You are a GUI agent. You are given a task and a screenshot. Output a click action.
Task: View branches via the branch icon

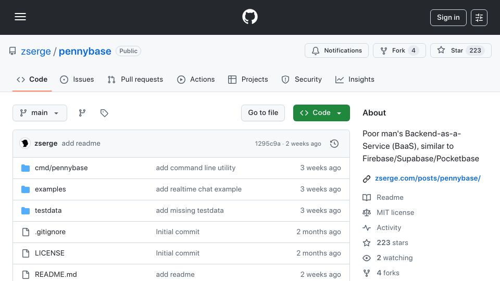pyautogui.click(x=82, y=113)
